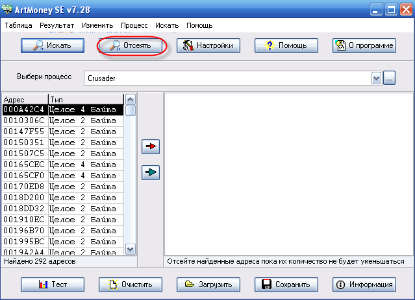Open the Искать menu in menu bar
This screenshot has height=300, width=415.
[x=167, y=25]
